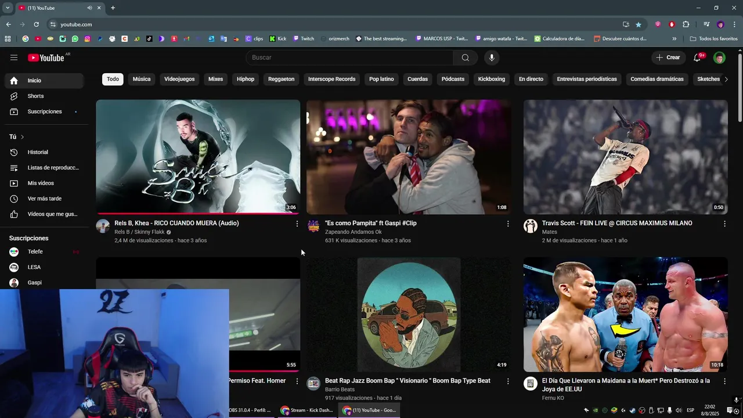Open Listas de reproducción in the sidebar

44,168
